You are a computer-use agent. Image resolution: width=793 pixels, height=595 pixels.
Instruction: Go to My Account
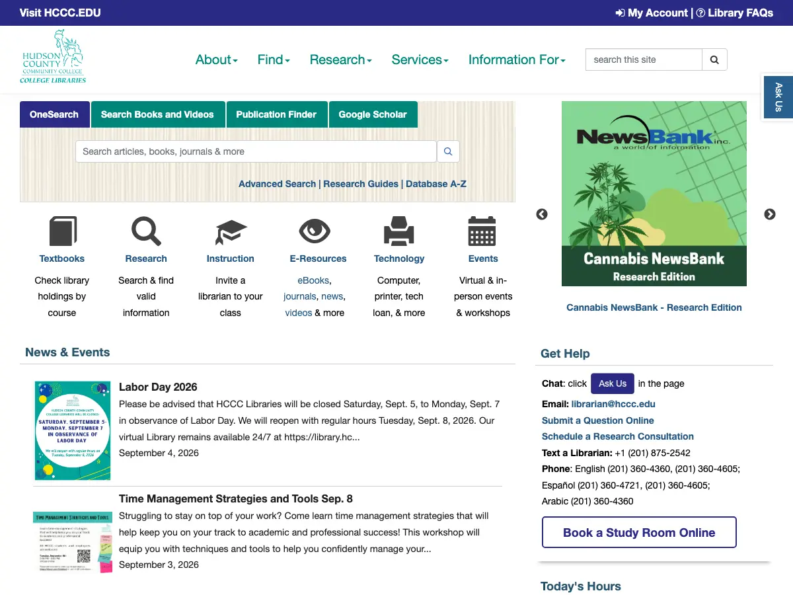[x=652, y=13]
